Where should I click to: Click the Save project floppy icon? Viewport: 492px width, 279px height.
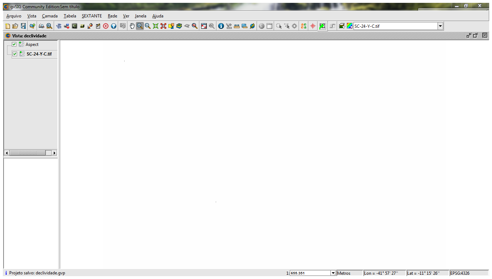pyautogui.click(x=23, y=26)
